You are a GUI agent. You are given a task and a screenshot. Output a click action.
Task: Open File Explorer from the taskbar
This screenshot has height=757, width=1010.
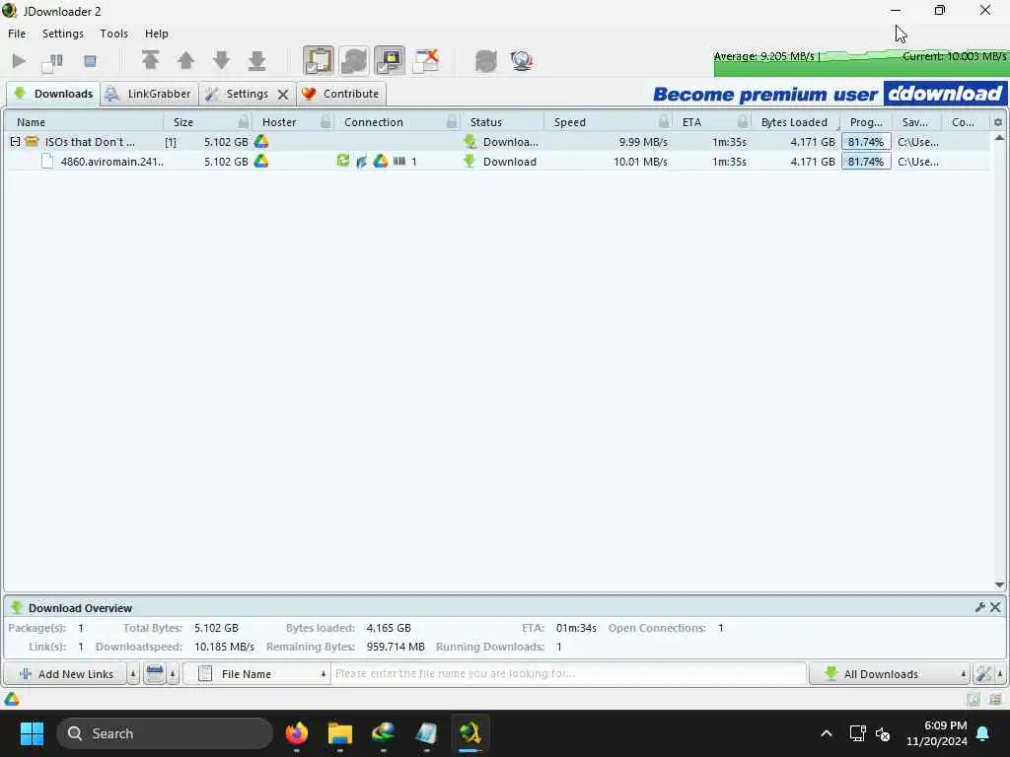pos(339,733)
